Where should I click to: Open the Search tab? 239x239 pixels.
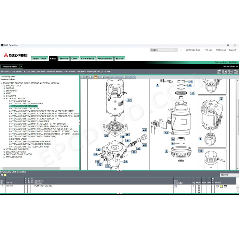coord(119,58)
